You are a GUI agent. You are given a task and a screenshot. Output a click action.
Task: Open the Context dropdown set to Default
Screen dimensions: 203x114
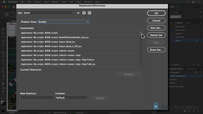coord(73,98)
